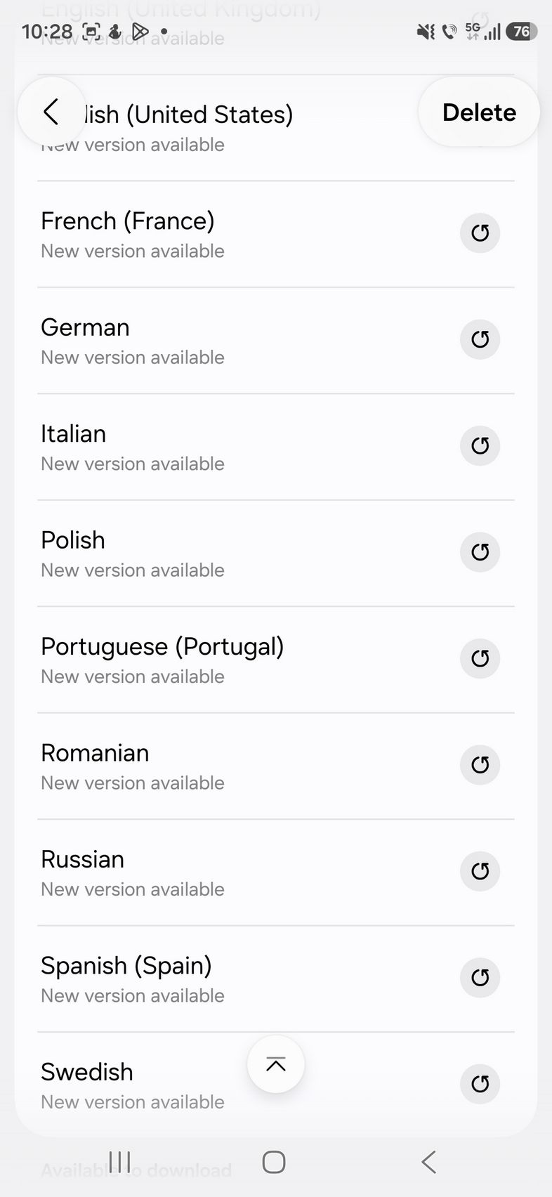Update the Spanish (Spain) language pack
Viewport: 552px width, 1197px height.
[x=480, y=977]
